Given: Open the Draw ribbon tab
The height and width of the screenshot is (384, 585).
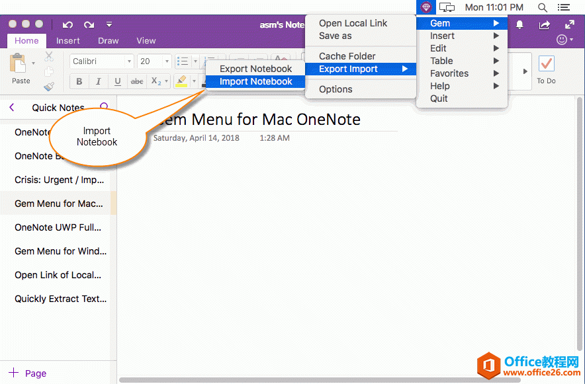Looking at the screenshot, I should [x=108, y=40].
